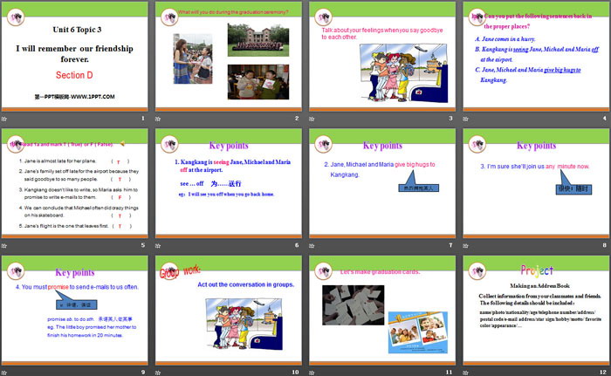The width and height of the screenshot is (611, 376).
Task: Select slide 7 Key points give big hugs
Action: tap(382, 183)
